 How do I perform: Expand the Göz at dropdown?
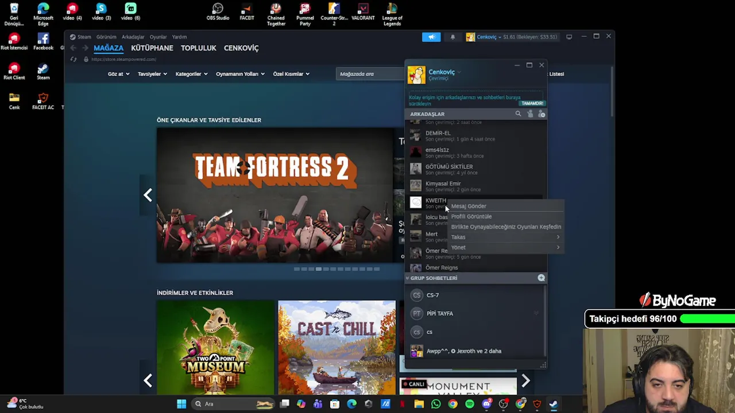click(118, 74)
